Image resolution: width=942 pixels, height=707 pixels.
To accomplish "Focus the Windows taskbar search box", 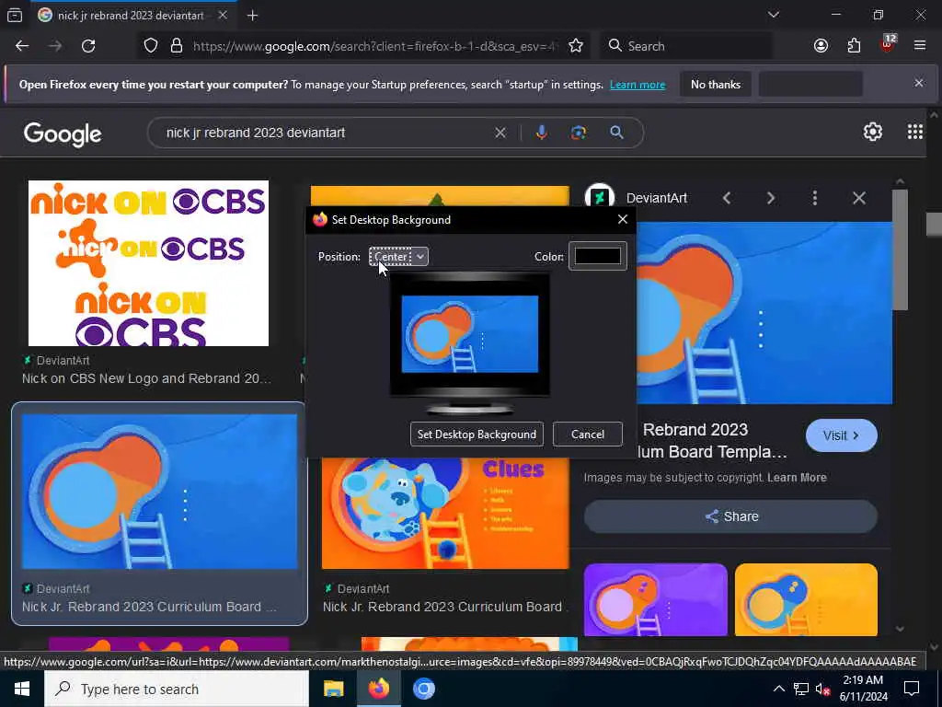I will (177, 689).
